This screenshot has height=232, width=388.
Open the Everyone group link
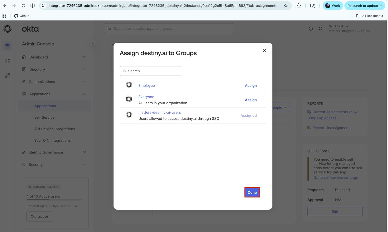click(x=146, y=97)
